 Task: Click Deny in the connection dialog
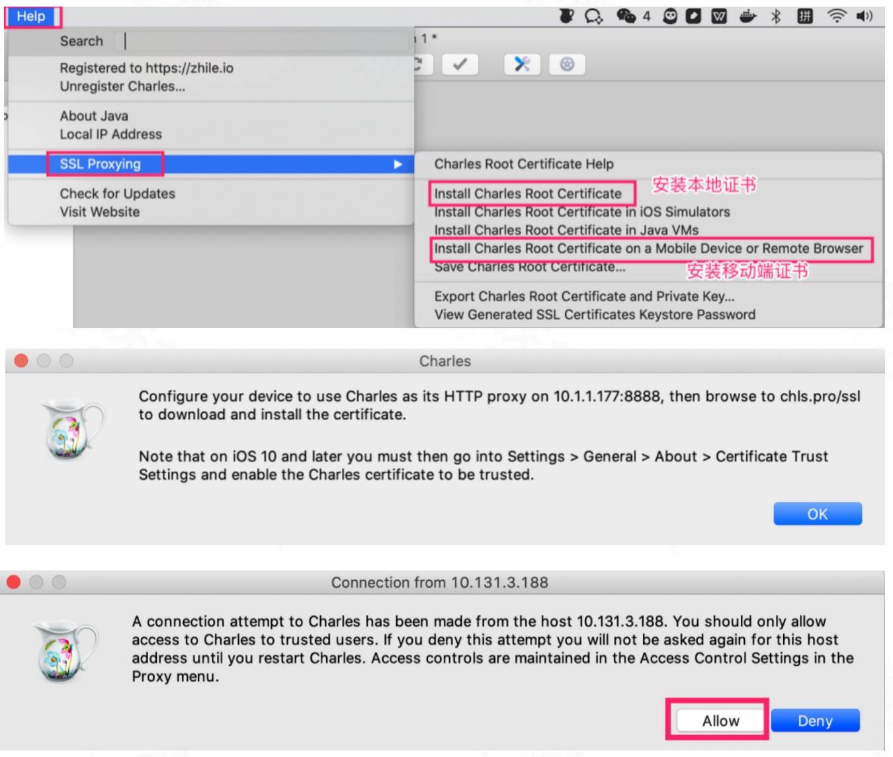pos(815,721)
